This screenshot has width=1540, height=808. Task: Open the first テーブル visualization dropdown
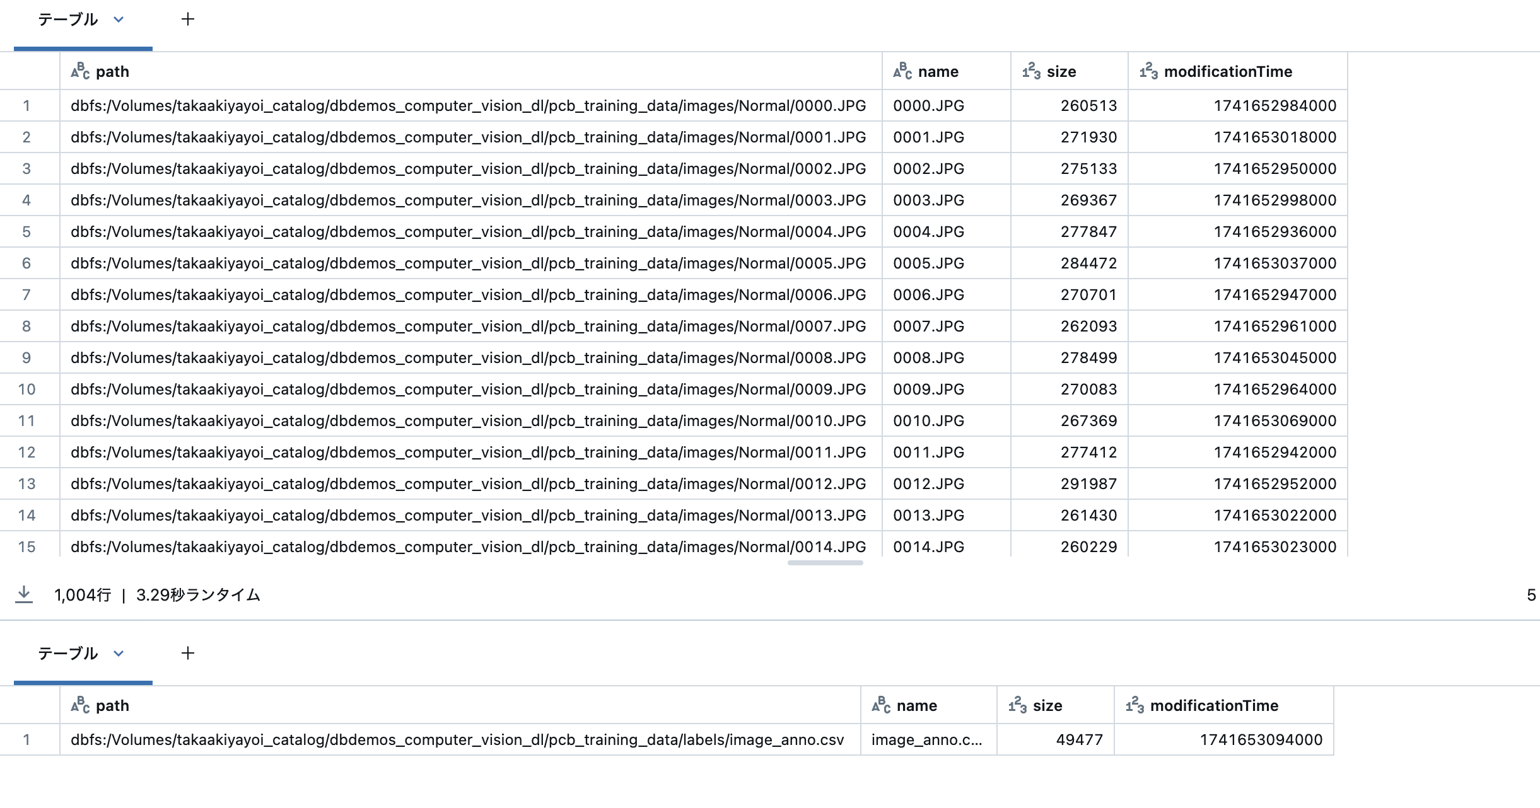pos(120,20)
